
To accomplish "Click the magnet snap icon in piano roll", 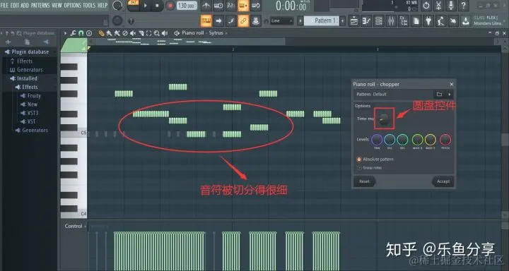I will [81, 33].
